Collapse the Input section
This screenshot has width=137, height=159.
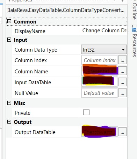point(9,40)
